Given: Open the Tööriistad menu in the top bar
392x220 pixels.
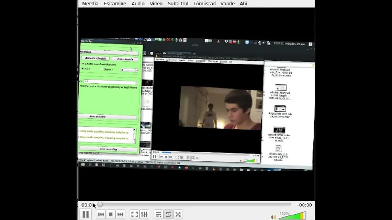Looking at the screenshot, I should (204, 4).
